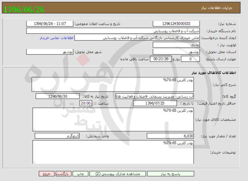Click the اولویت نیاز field عادی
Screen dimensions: 248x181
(176, 45)
